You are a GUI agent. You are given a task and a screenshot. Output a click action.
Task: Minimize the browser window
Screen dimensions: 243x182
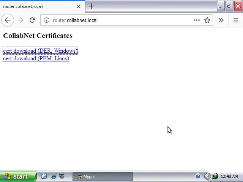point(221,6)
